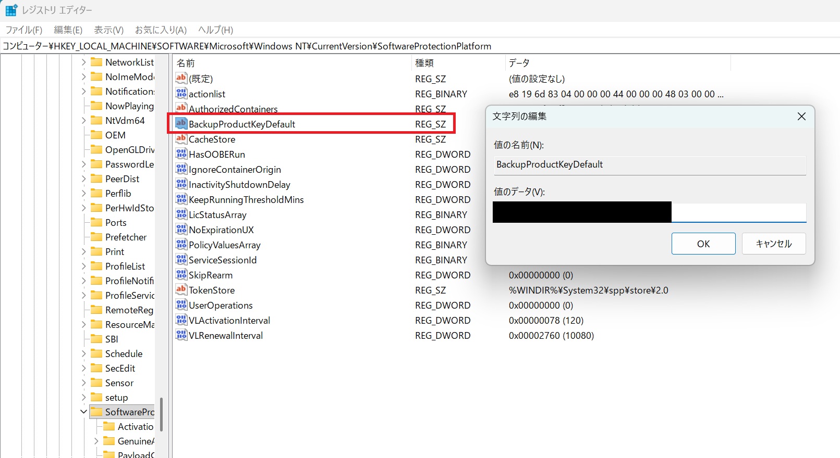Click the SoftwareProtectionPlatform folder icon in tree

pyautogui.click(x=96, y=412)
